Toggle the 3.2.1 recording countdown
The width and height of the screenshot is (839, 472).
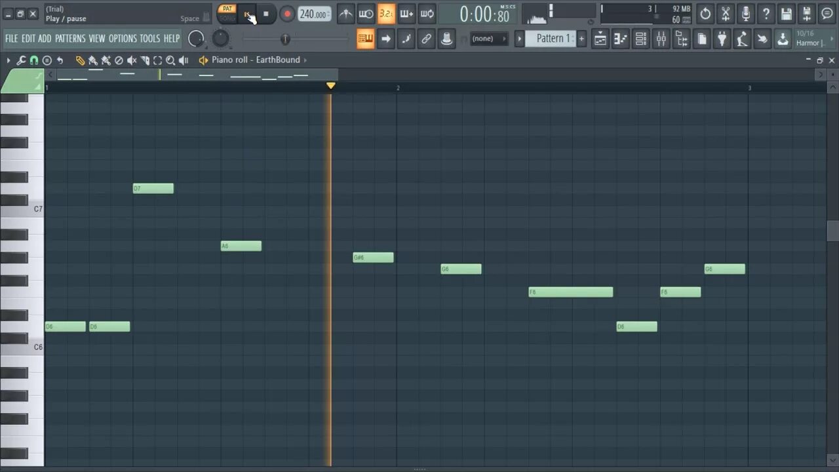(386, 13)
